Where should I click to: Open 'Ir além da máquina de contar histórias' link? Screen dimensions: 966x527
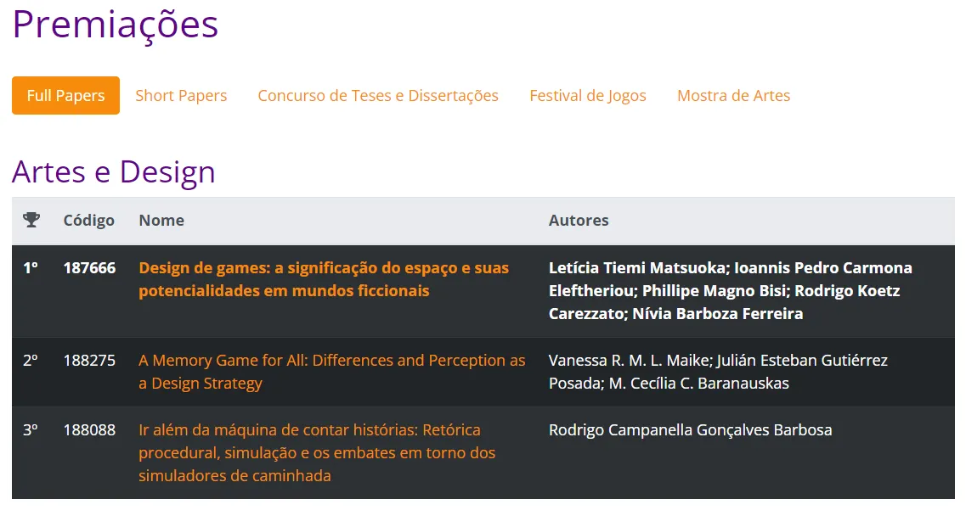tap(317, 452)
